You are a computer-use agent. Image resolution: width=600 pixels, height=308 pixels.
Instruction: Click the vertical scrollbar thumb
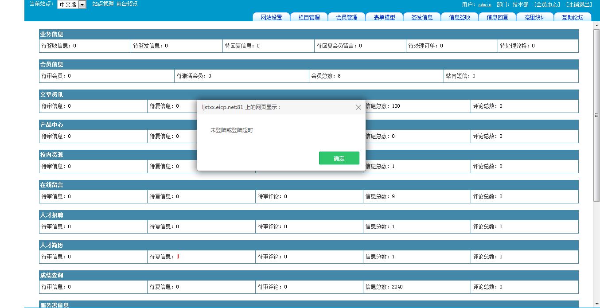click(x=596, y=115)
